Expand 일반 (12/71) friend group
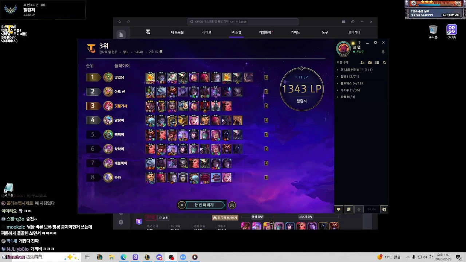 tap(349, 76)
